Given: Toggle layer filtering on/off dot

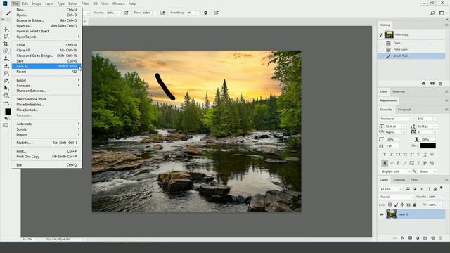Looking at the screenshot, I should tap(441, 188).
